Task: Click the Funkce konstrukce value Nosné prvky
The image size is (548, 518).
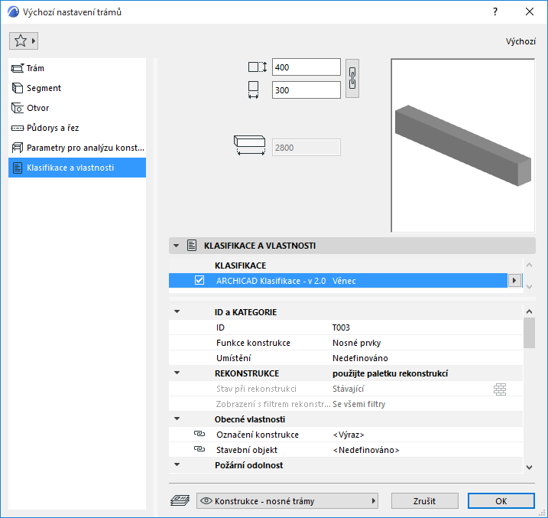Action: 356,343
